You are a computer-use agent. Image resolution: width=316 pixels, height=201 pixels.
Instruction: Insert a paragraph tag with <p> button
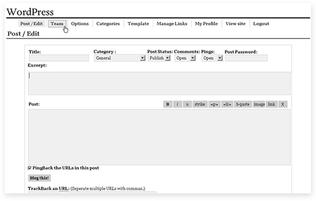pos(214,104)
